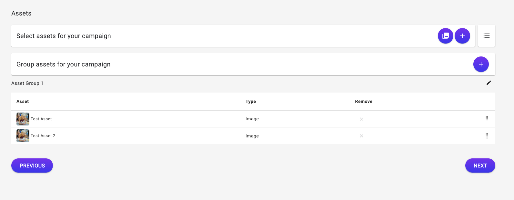Open the asset list view icon
Viewport: 514px width, 200px height.
(486, 36)
